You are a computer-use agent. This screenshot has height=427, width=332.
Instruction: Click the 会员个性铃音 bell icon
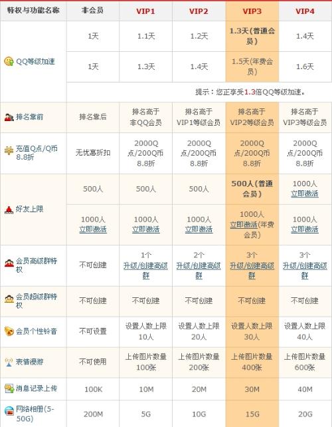9,331
